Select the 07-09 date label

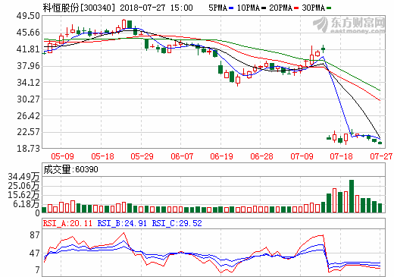click(x=302, y=156)
